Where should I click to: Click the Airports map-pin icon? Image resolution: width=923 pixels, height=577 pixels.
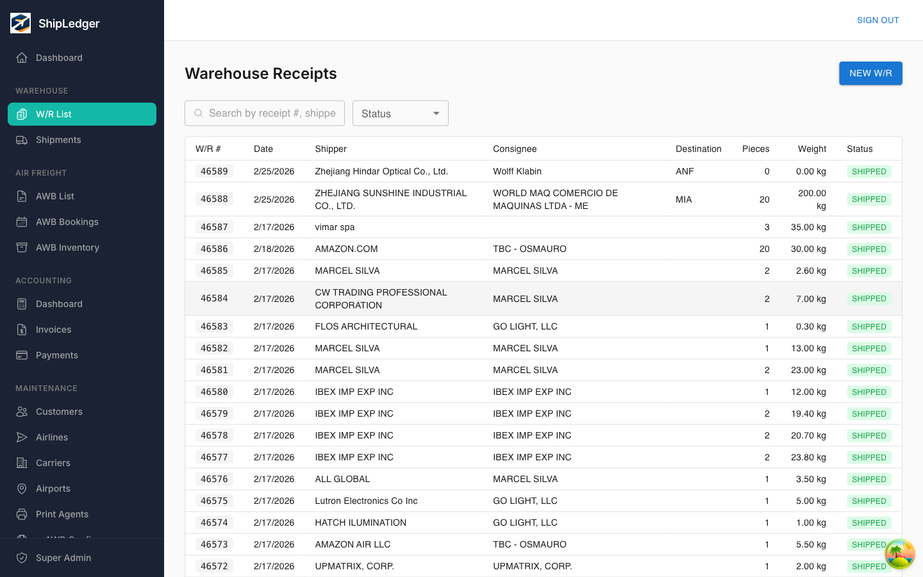(22, 489)
